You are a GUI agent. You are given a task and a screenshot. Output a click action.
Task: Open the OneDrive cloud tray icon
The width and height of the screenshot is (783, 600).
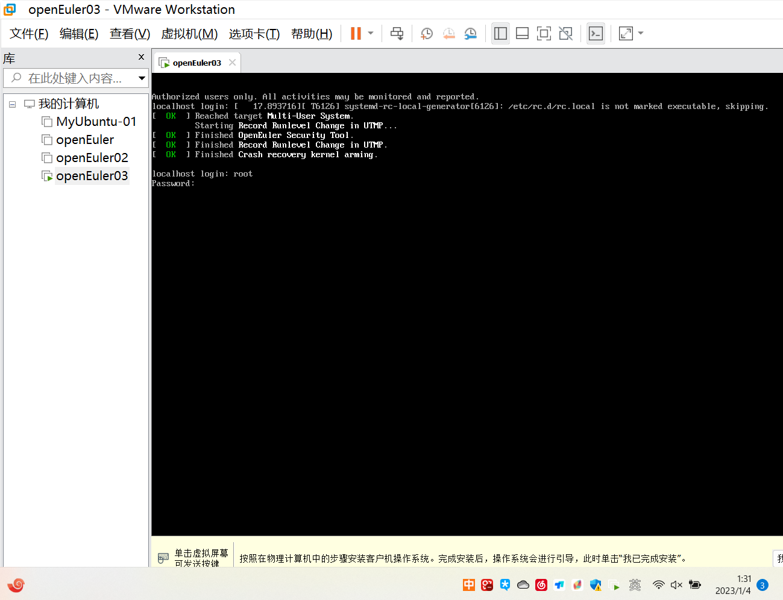click(x=523, y=584)
